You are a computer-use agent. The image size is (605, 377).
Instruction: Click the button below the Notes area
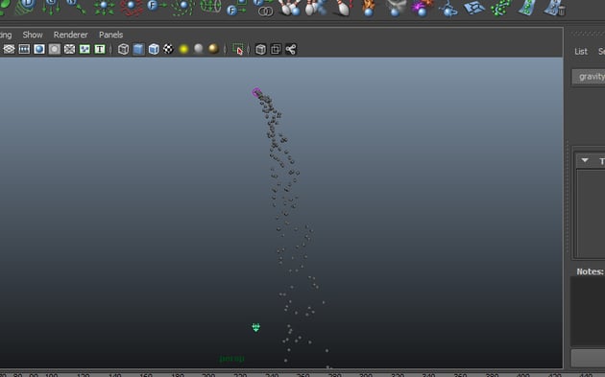pyautogui.click(x=588, y=358)
